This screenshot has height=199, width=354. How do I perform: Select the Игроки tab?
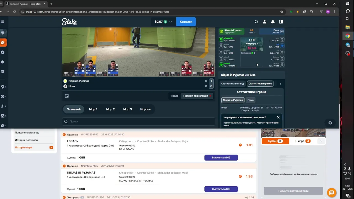(x=145, y=109)
